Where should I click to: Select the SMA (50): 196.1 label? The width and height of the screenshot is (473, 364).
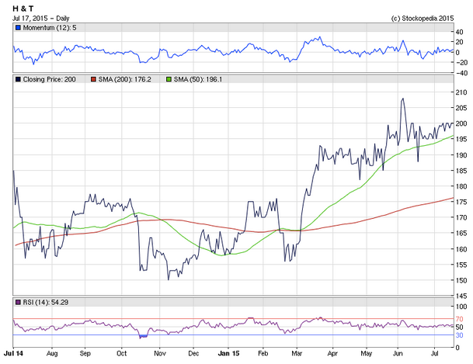point(198,79)
